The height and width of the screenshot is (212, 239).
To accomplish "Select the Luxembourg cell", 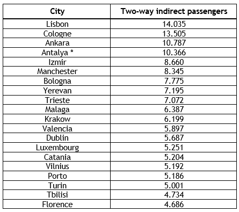I will [57, 148].
